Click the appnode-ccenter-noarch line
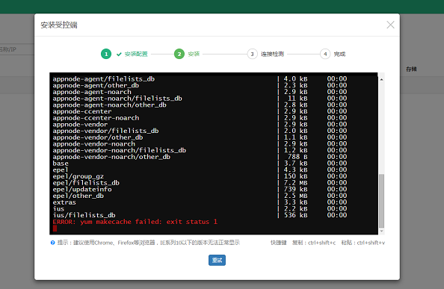444x289 pixels. click(x=96, y=118)
